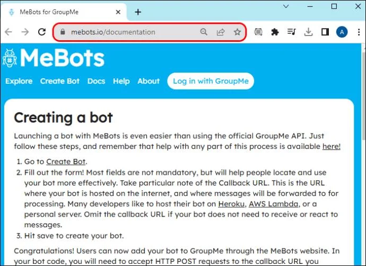Close the MeBots for GroupMe tab

coord(118,12)
